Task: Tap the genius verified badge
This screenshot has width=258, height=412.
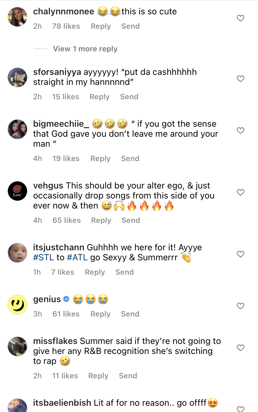Action: pos(66,300)
